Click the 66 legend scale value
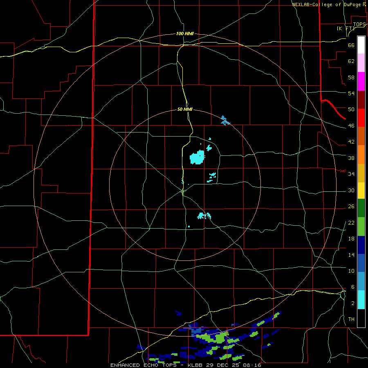This screenshot has width=368, height=368. [351, 45]
